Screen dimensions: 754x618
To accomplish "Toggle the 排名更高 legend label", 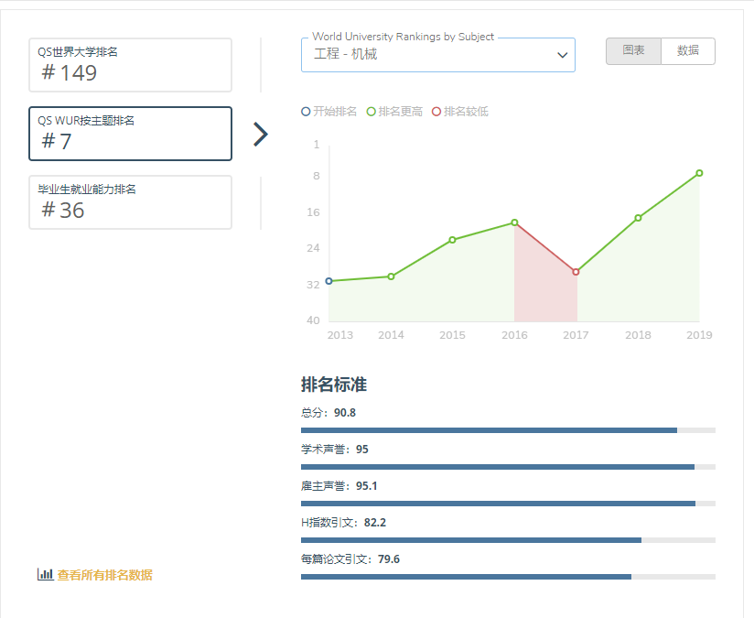I will click(400, 112).
